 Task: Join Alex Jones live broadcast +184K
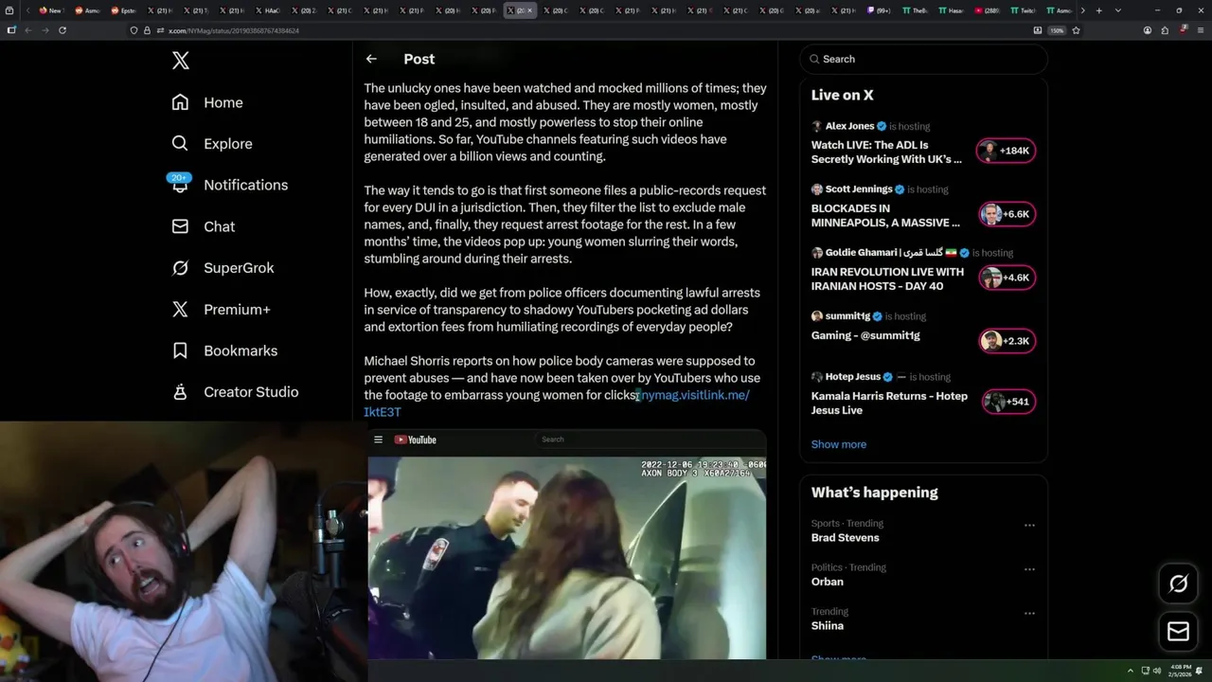point(1006,151)
